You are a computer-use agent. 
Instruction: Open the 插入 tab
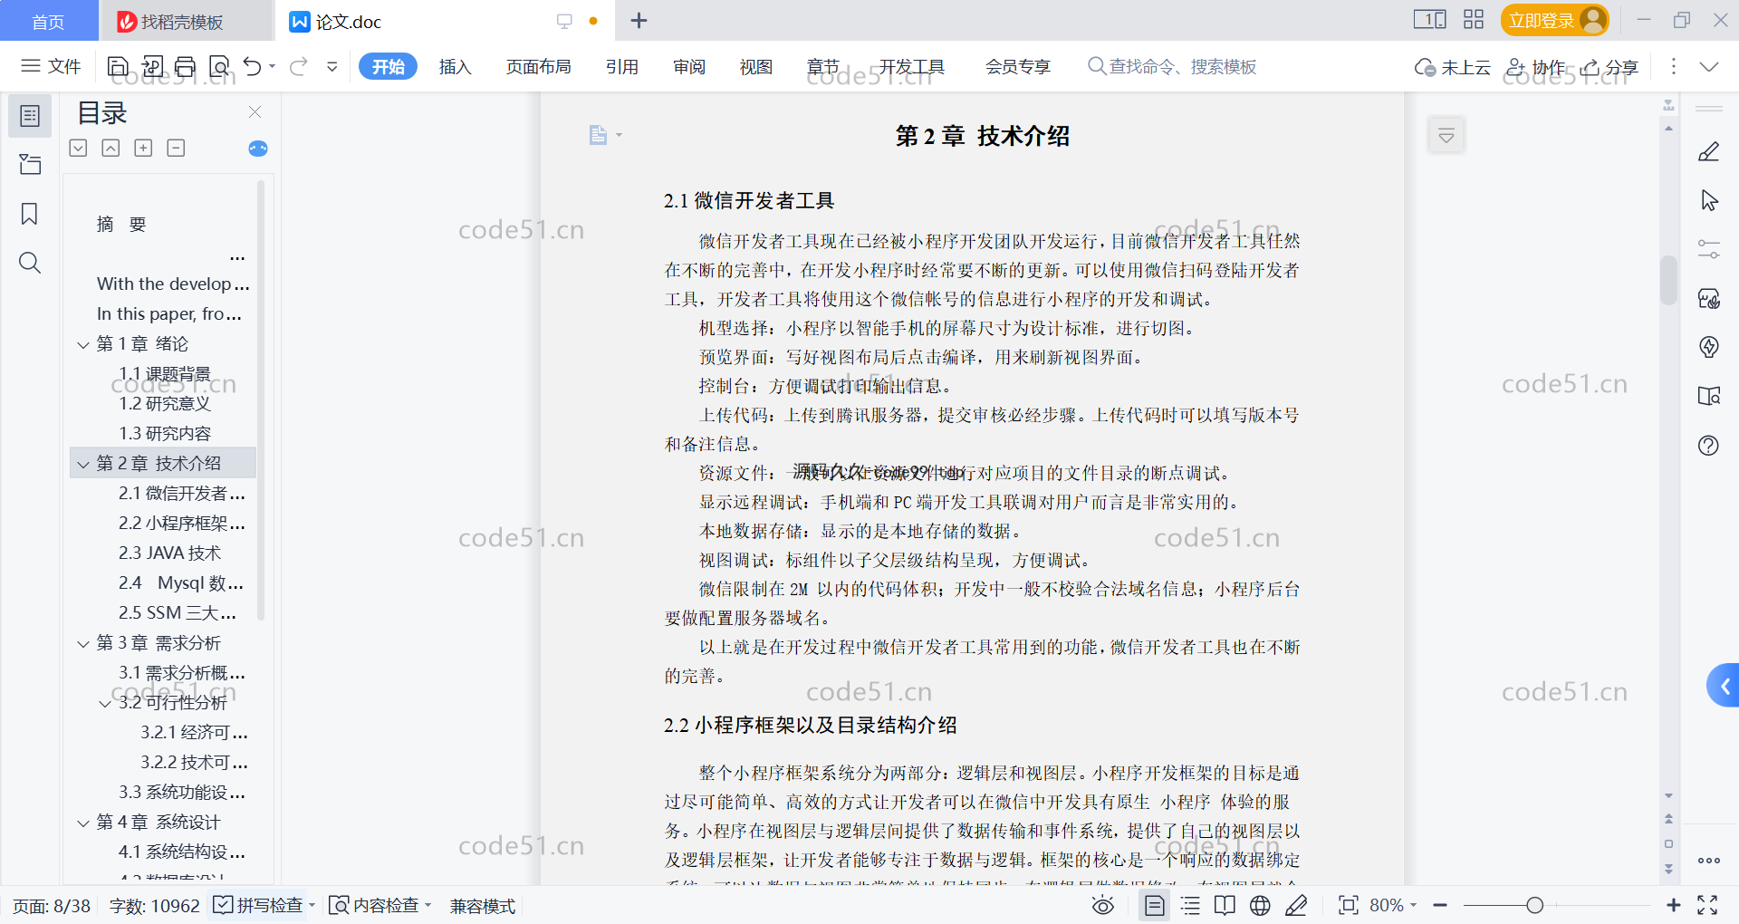pos(455,66)
